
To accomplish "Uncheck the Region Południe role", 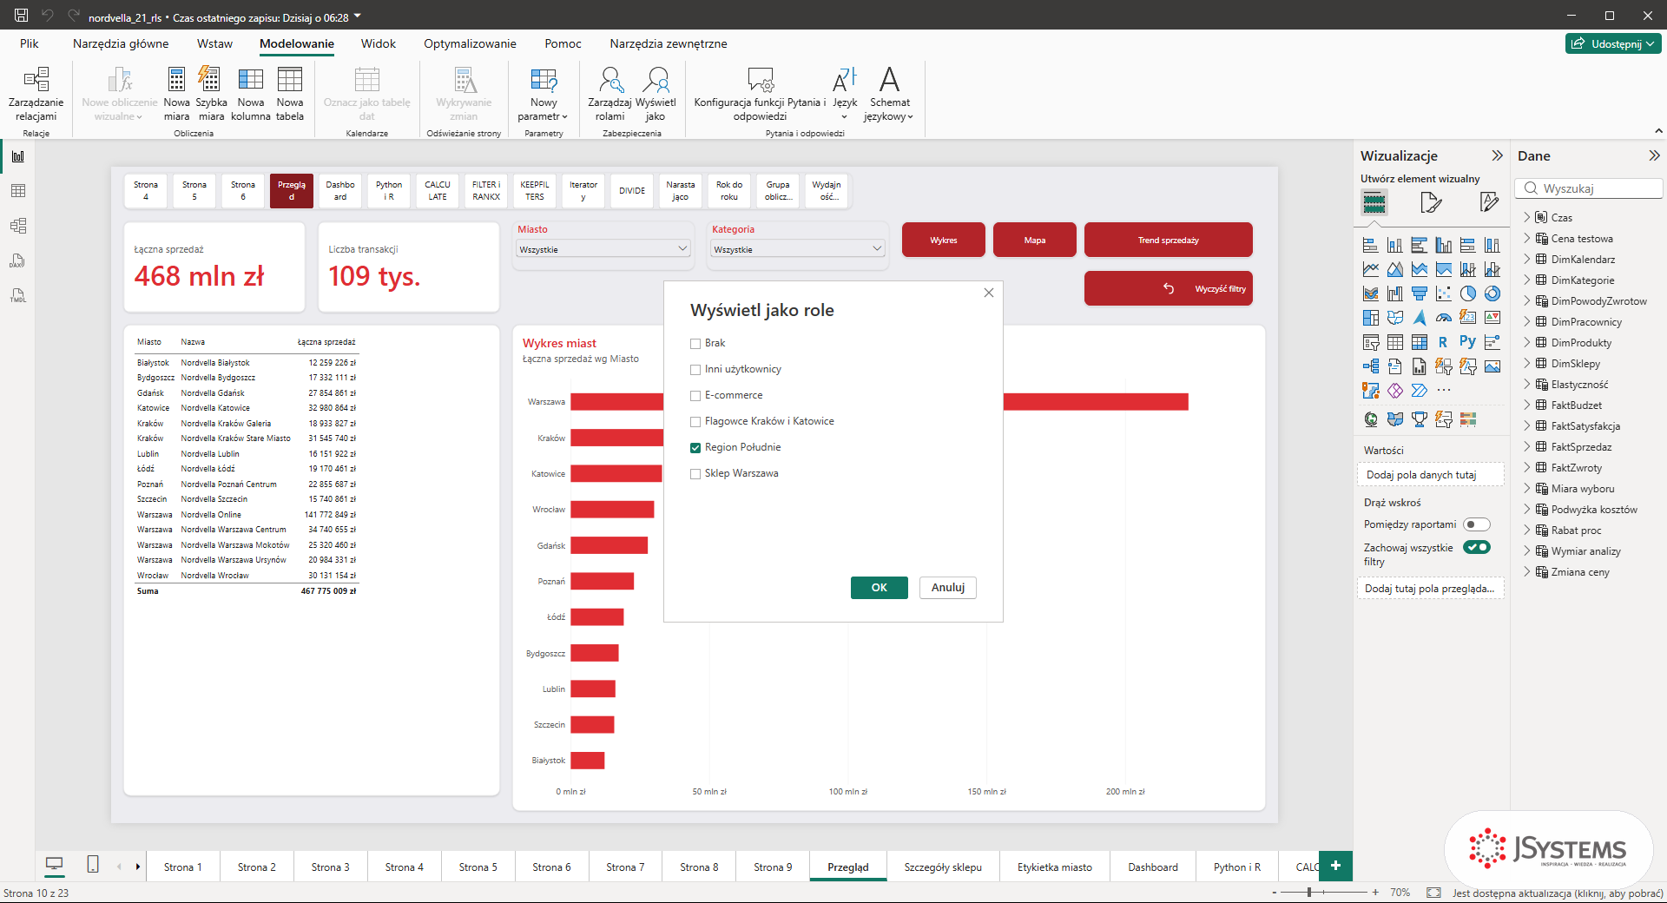I will (x=695, y=448).
